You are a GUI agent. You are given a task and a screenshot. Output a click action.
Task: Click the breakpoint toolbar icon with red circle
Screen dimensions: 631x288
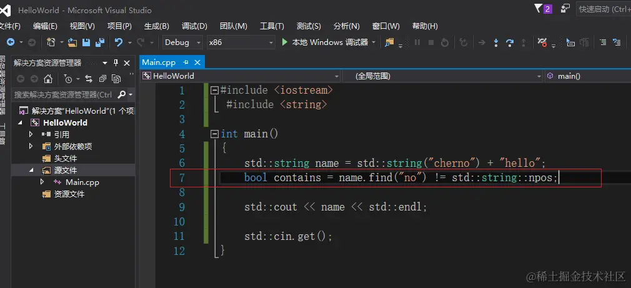(542, 42)
